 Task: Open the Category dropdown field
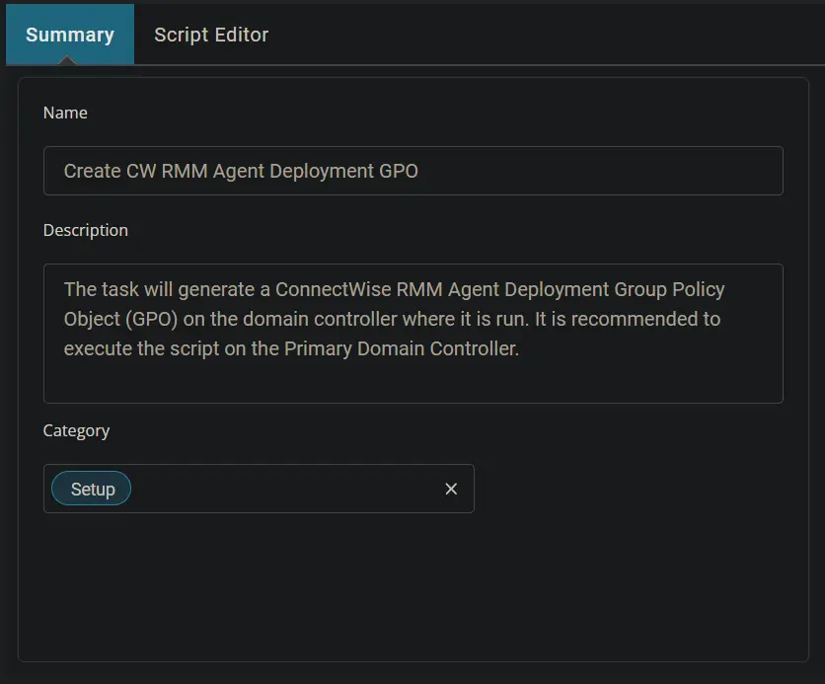259,489
